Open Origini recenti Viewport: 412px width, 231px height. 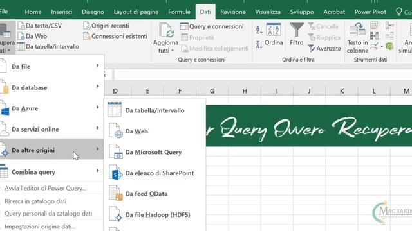coord(106,26)
